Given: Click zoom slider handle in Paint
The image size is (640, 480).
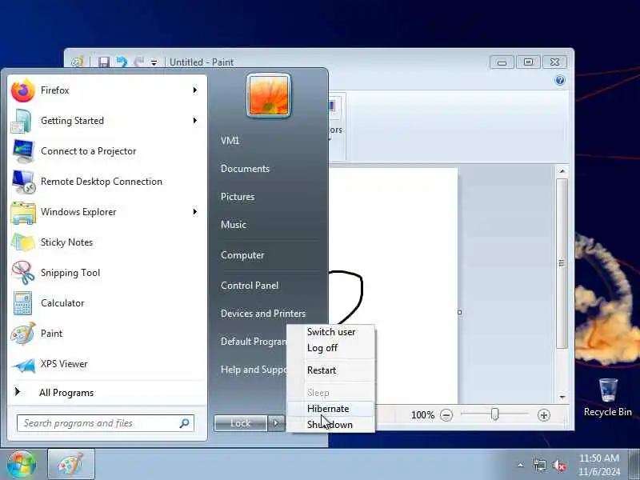Looking at the screenshot, I should (494, 414).
